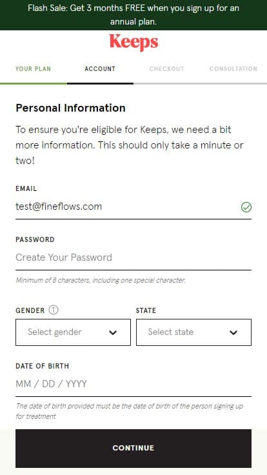This screenshot has height=475, width=267.
Task: Switch to the Checkout step
Action: point(167,69)
